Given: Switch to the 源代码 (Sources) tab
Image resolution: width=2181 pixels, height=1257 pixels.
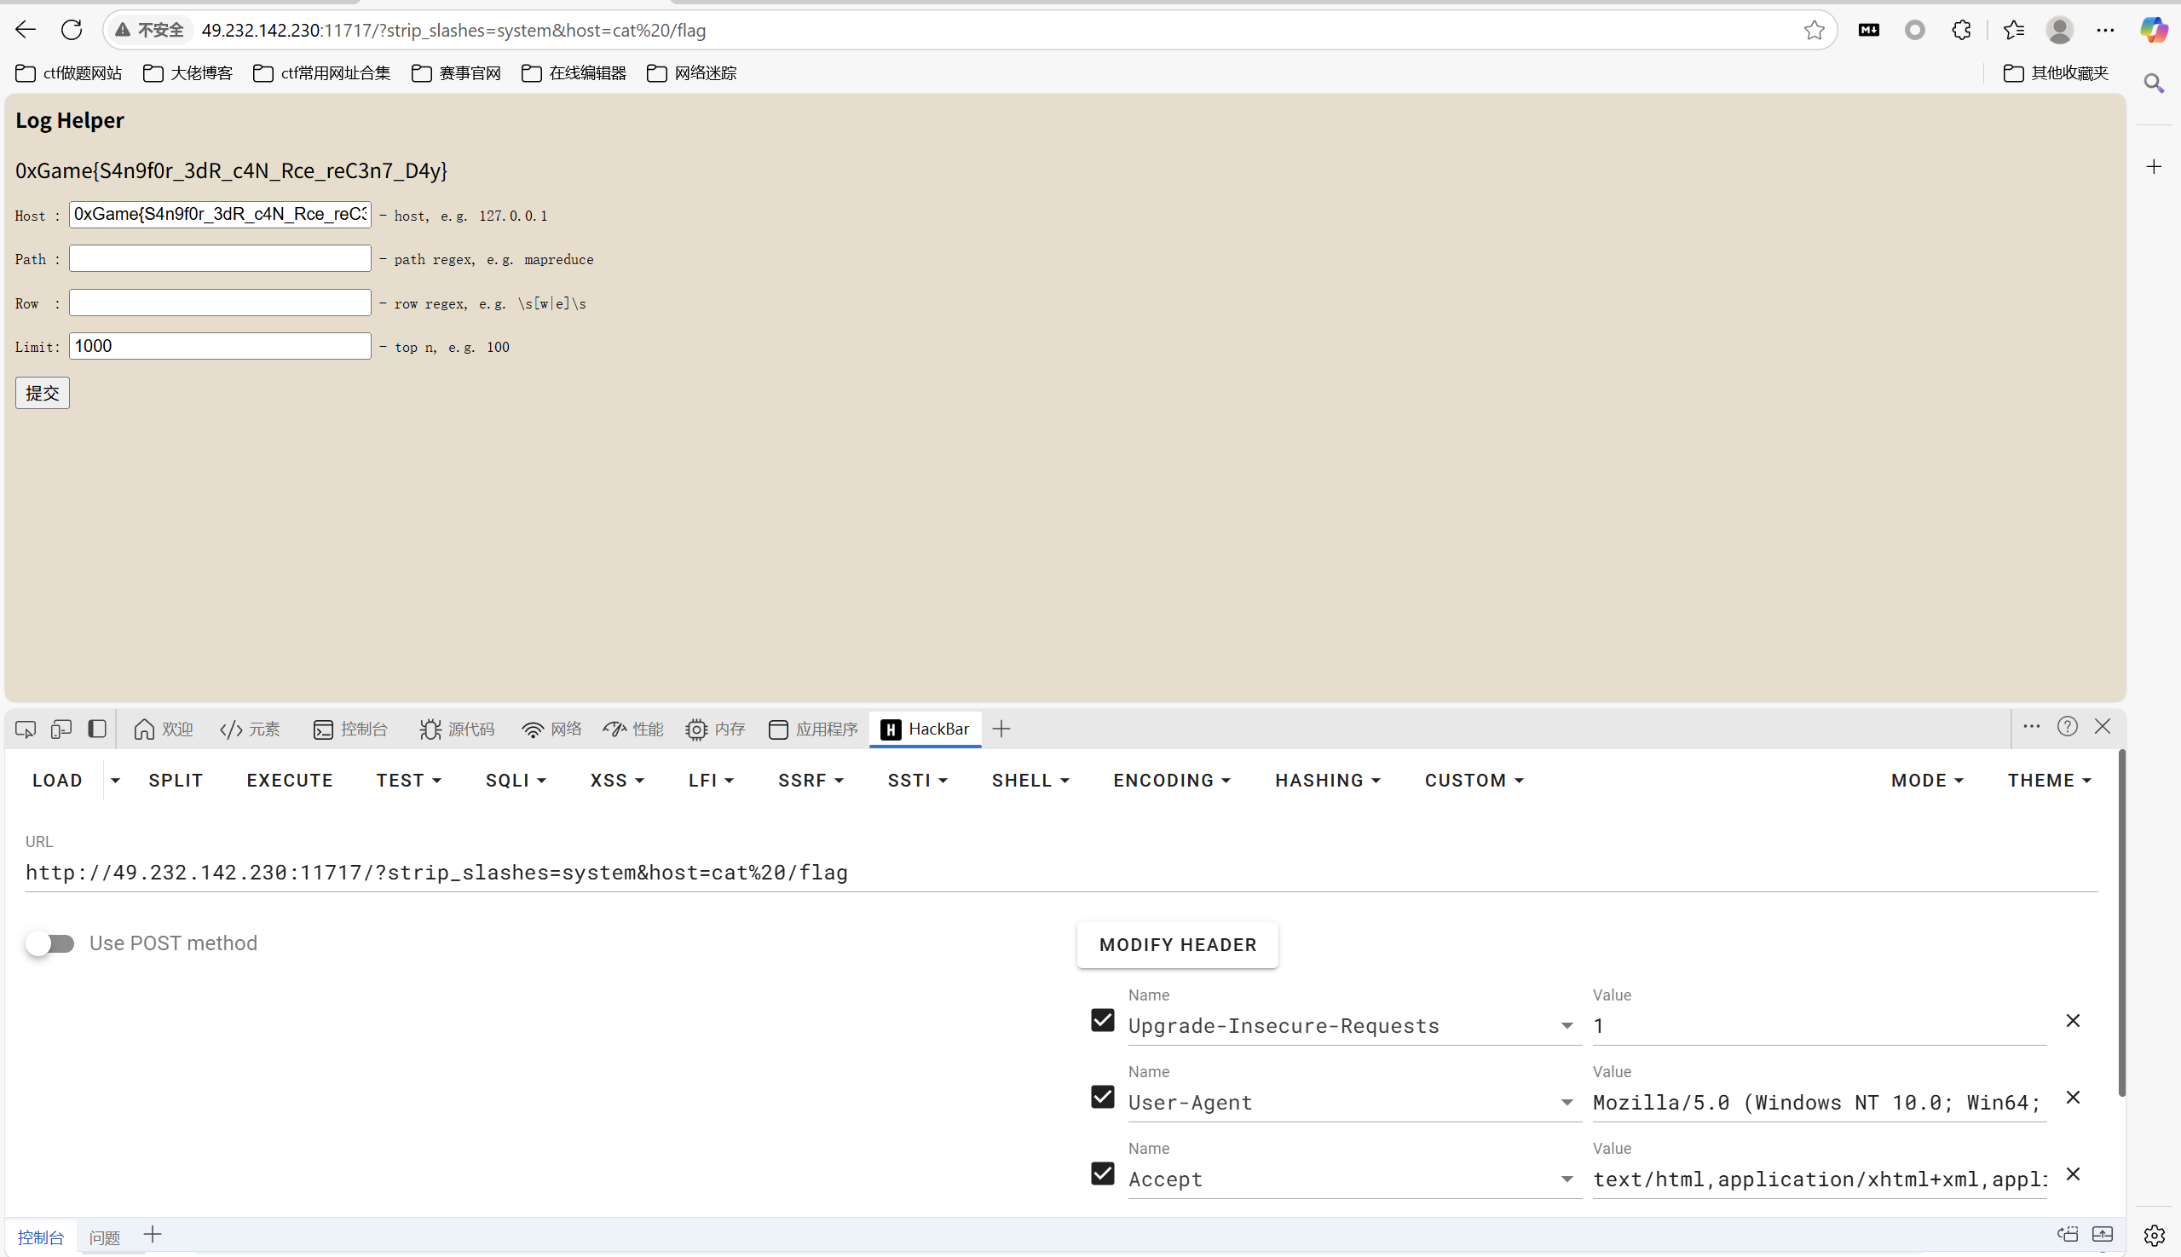Looking at the screenshot, I should click(x=457, y=729).
